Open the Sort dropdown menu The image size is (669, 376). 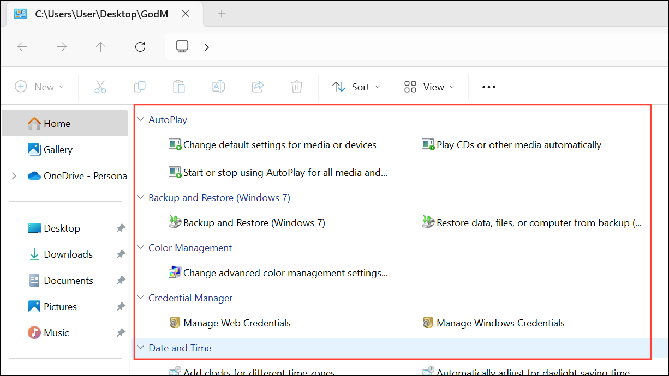click(356, 87)
